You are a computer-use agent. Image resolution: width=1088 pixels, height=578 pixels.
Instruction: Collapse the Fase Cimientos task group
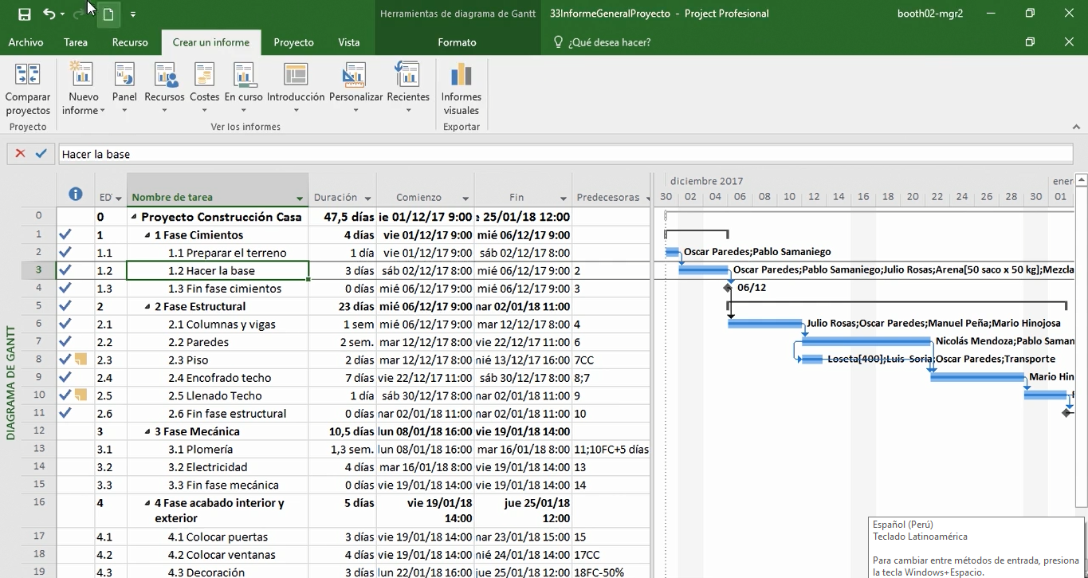147,234
